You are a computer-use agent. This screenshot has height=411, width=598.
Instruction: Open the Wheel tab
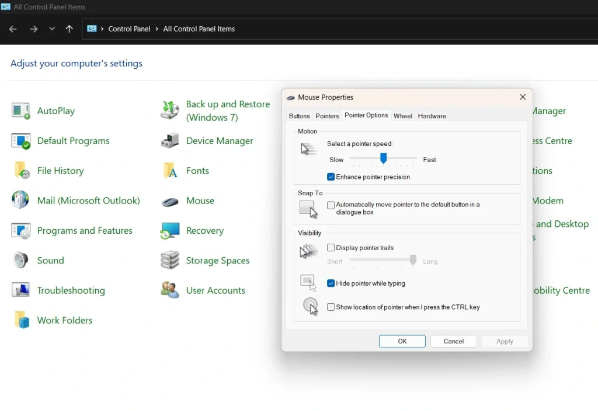tap(403, 115)
